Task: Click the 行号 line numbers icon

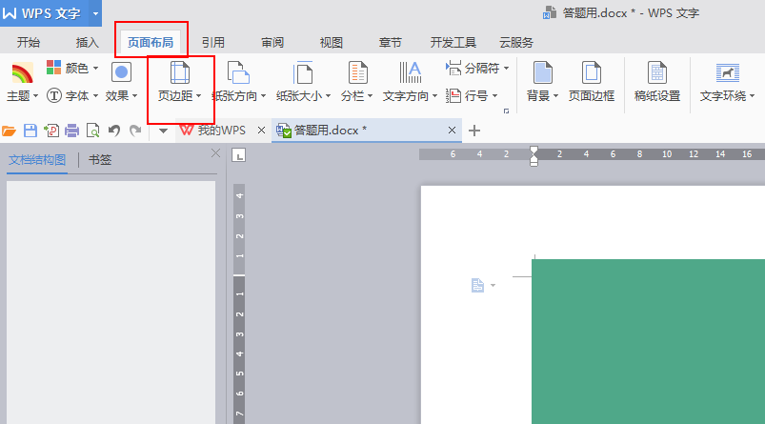Action: click(453, 95)
